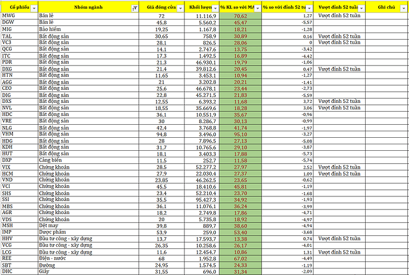Image resolution: width=409 pixels, height=275 pixels.
Task: Select the VHM ticker cell
Action: coord(20,134)
